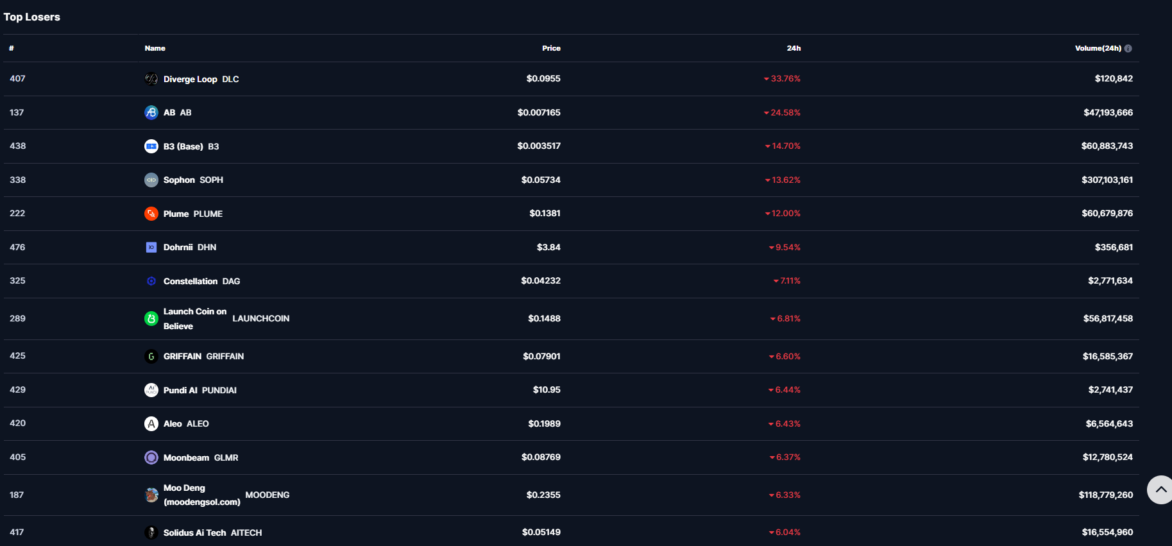Click the B3 (Base) coin logo
The width and height of the screenshot is (1172, 546).
(x=151, y=146)
